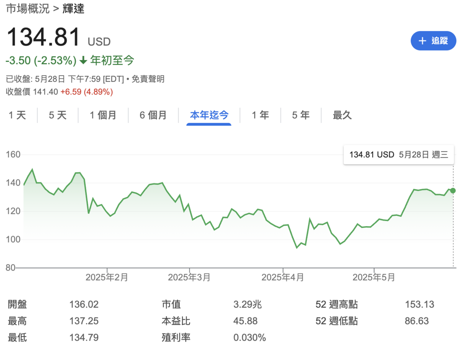Open the 1個月 price view
Image resolution: width=464 pixels, height=346 pixels.
pos(103,115)
